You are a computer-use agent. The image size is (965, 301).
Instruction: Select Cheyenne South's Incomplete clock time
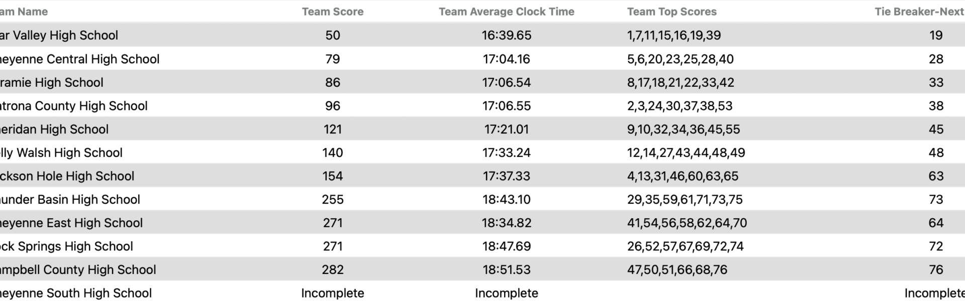point(506,293)
